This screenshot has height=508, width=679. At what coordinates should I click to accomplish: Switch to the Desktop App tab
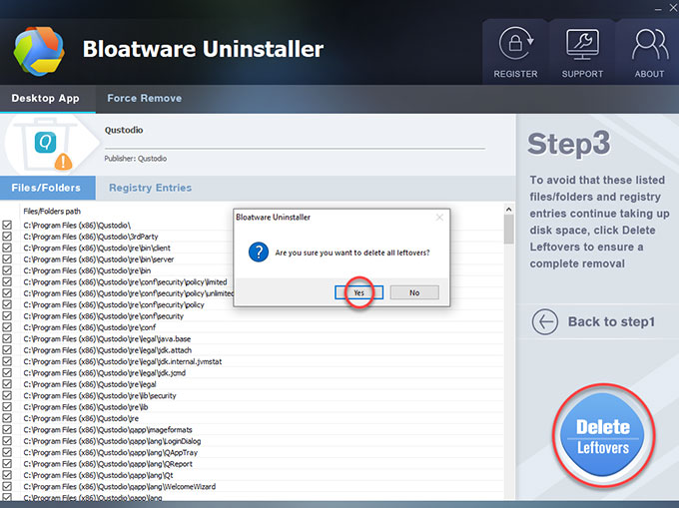[x=46, y=98]
